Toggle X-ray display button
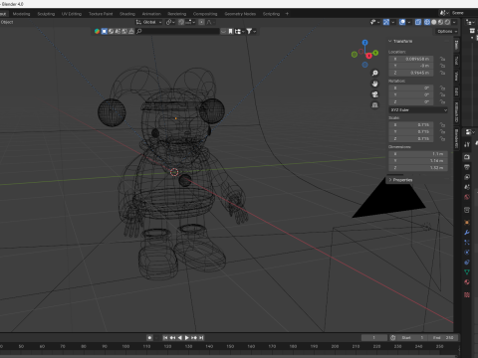Image resolution: width=478 pixels, height=358 pixels. click(x=418, y=22)
